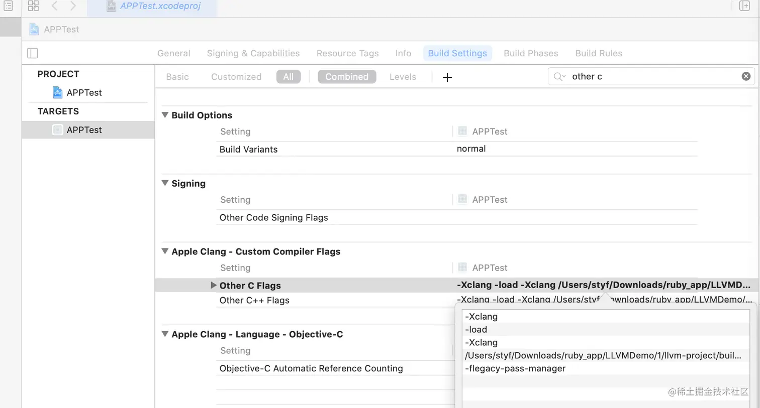Open the Info tab
The width and height of the screenshot is (760, 408).
pyautogui.click(x=403, y=53)
